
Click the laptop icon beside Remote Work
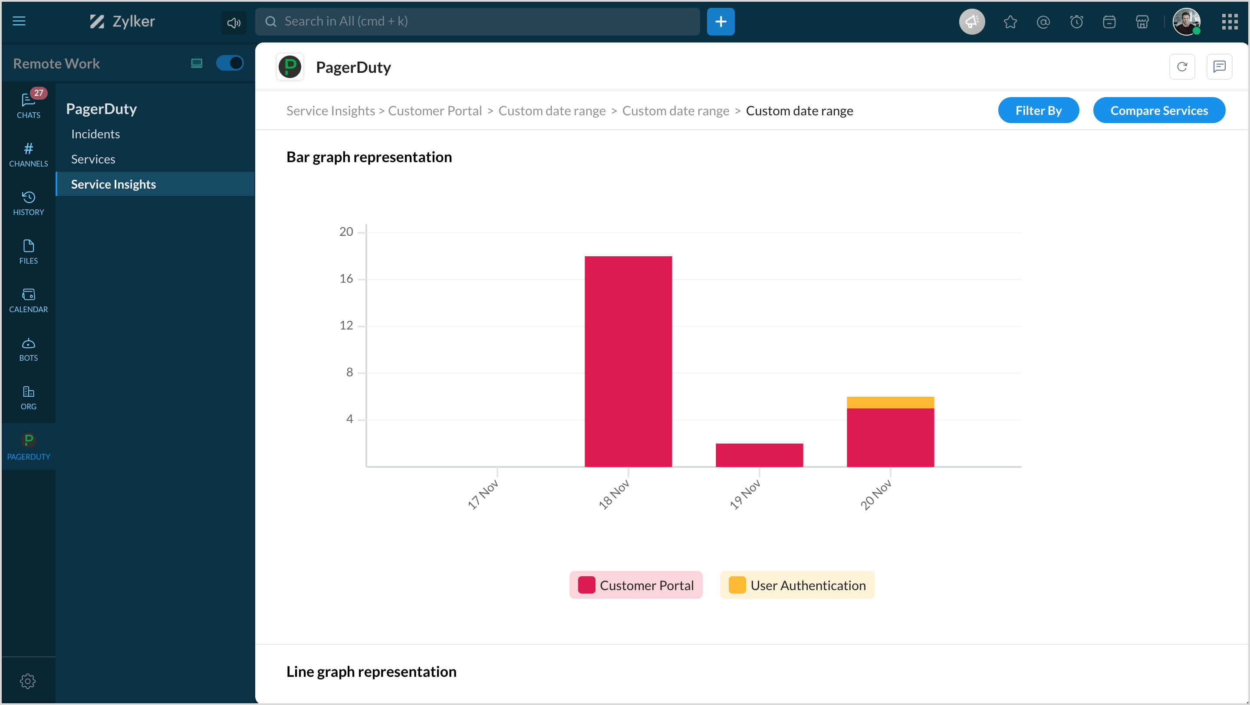tap(197, 63)
